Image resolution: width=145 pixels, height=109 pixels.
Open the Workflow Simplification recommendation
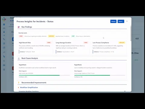[x=29, y=88]
